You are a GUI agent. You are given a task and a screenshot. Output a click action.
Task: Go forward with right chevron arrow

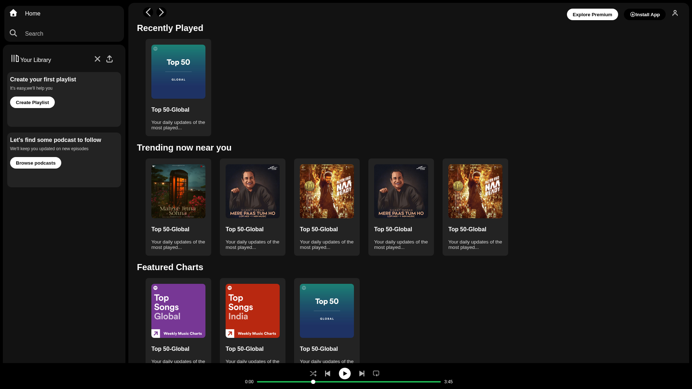tap(161, 12)
